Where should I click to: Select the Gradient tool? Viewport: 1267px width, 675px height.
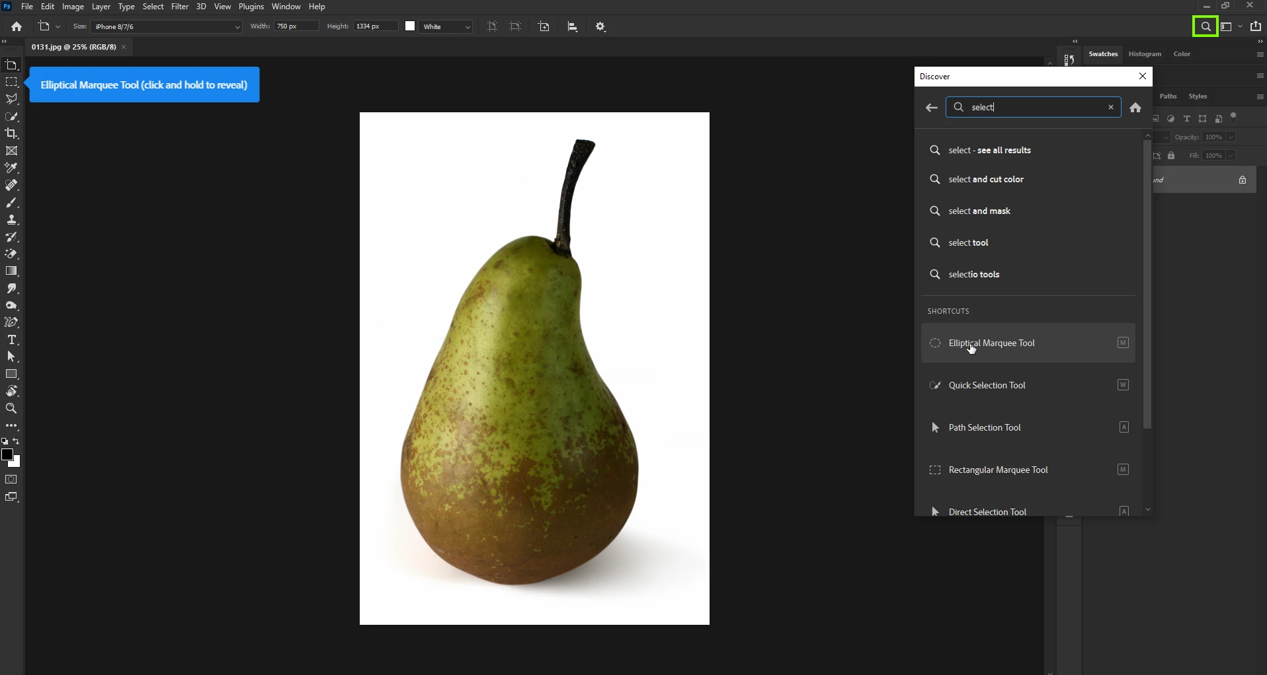pyautogui.click(x=12, y=271)
